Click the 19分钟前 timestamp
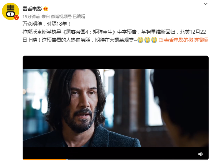This screenshot has width=214, height=163. (31, 16)
